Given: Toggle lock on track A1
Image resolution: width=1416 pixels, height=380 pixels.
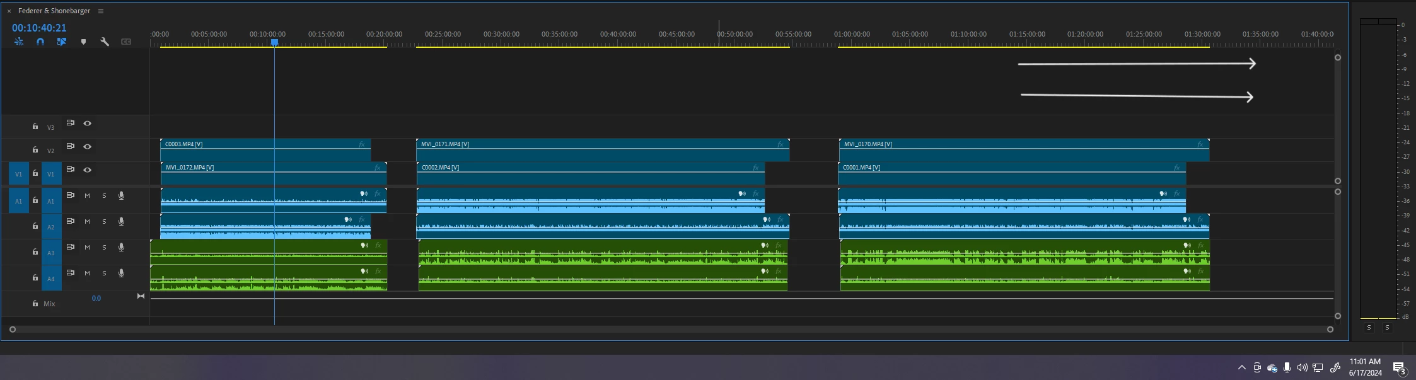Looking at the screenshot, I should pos(35,200).
